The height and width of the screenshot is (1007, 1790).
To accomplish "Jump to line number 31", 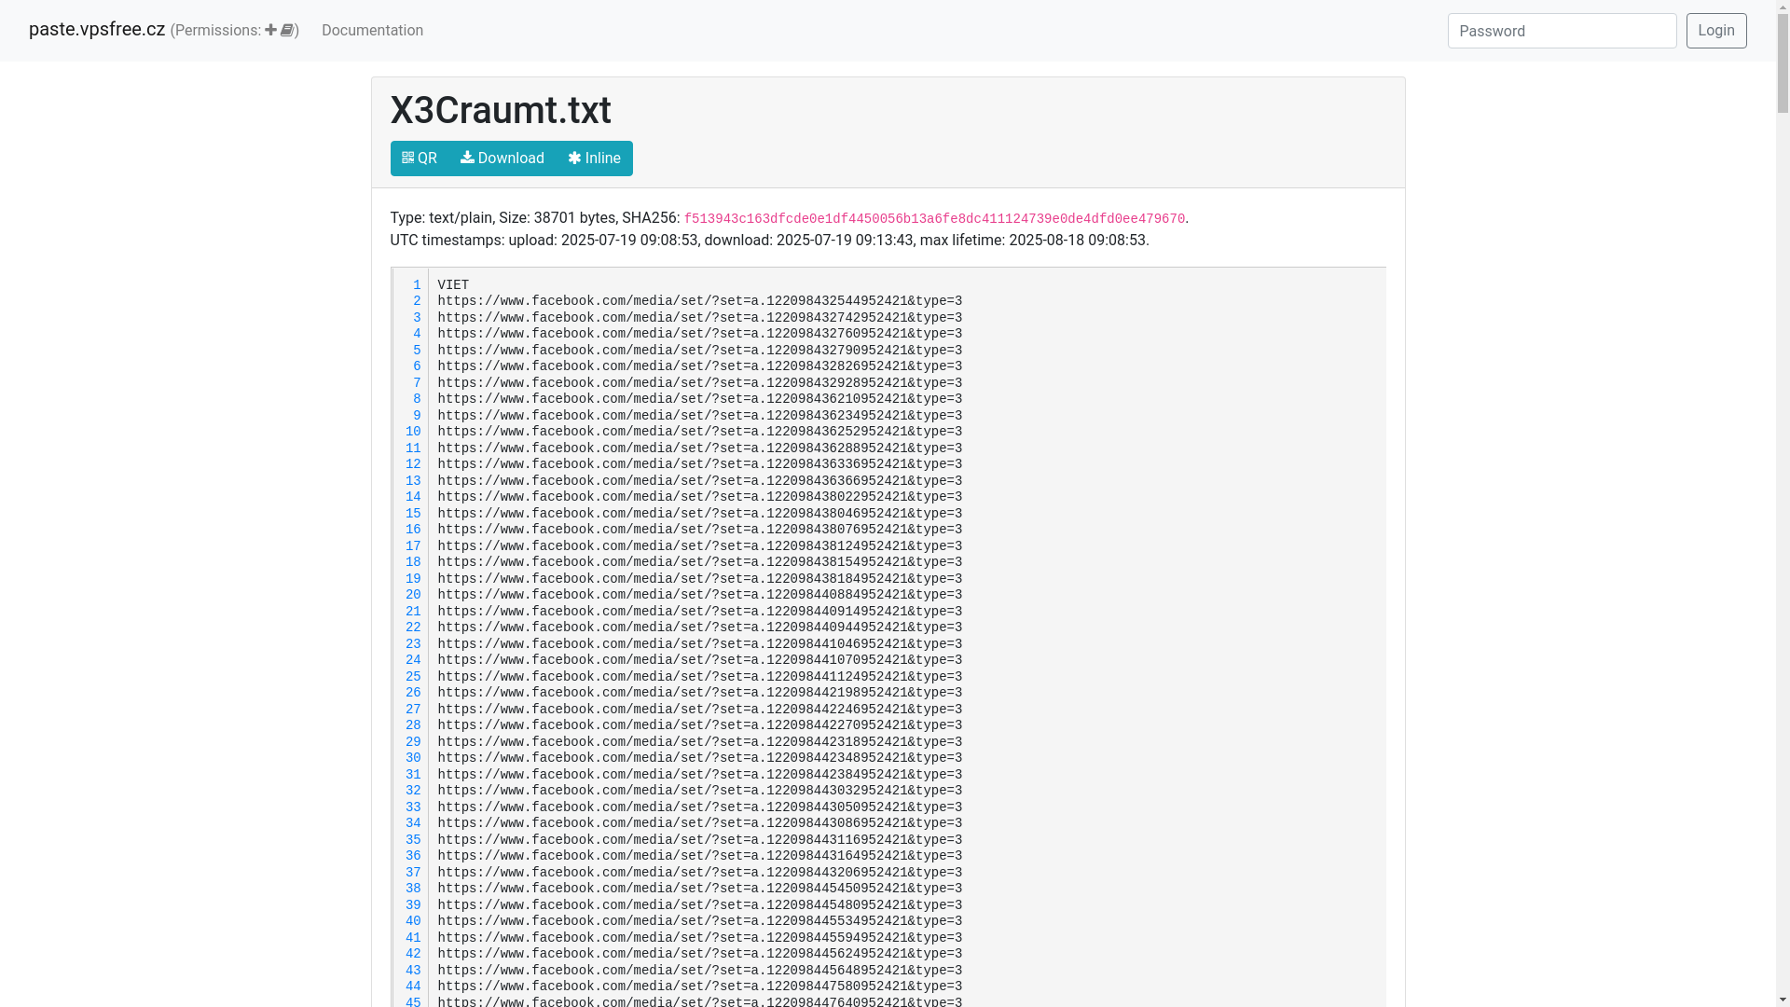I will pyautogui.click(x=413, y=775).
